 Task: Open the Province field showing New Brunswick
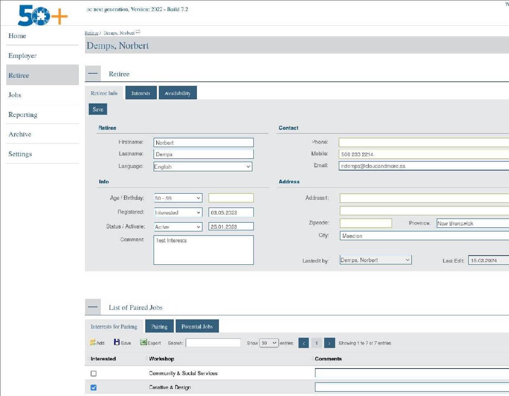click(473, 223)
